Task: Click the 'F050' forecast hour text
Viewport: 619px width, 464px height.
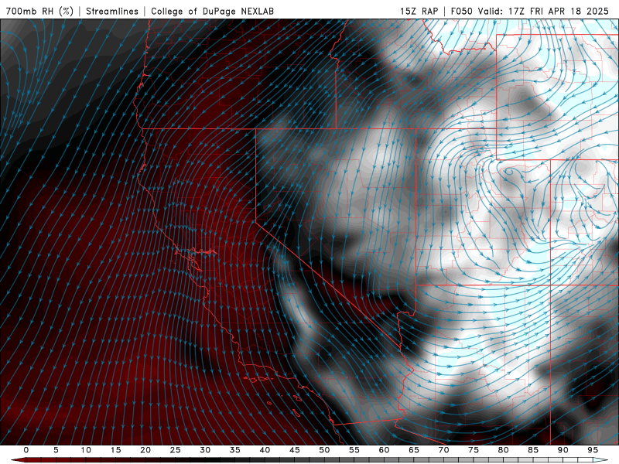Action: tap(461, 11)
